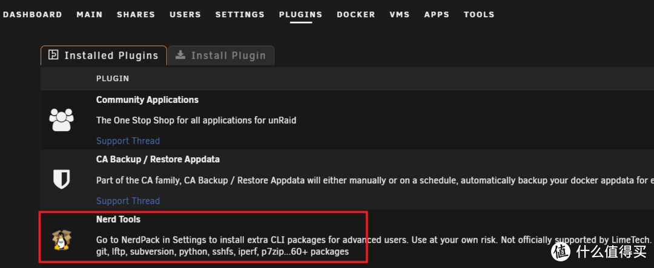Screen dimensions: 654x268
Task: Navigate to the Shares menu
Action: point(136,15)
